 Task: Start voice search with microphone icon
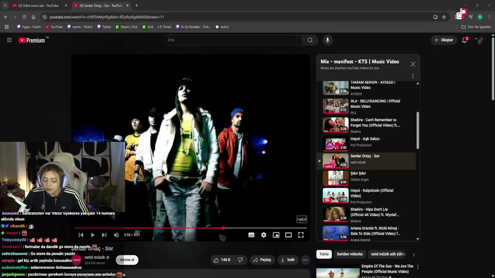click(328, 40)
